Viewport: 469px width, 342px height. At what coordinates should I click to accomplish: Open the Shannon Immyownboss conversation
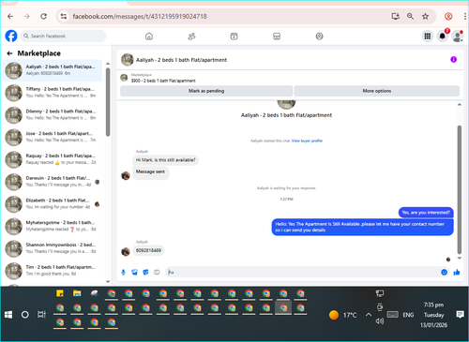[53, 248]
